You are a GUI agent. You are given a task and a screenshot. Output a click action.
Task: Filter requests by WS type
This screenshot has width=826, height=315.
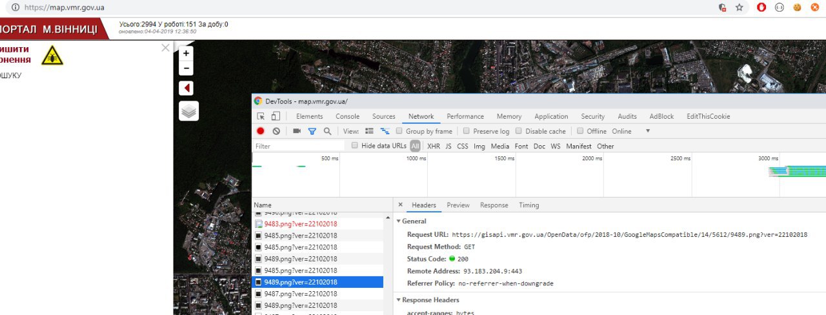556,147
